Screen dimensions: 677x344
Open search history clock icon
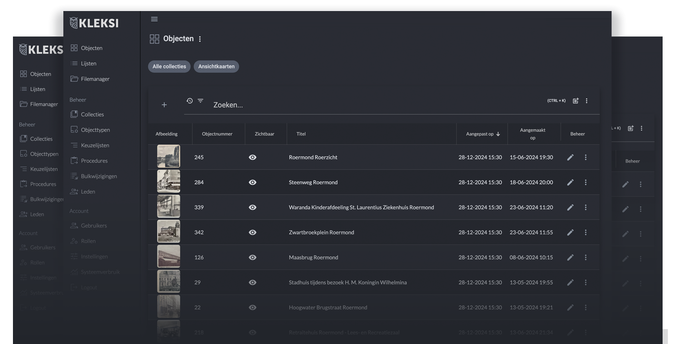(x=190, y=101)
